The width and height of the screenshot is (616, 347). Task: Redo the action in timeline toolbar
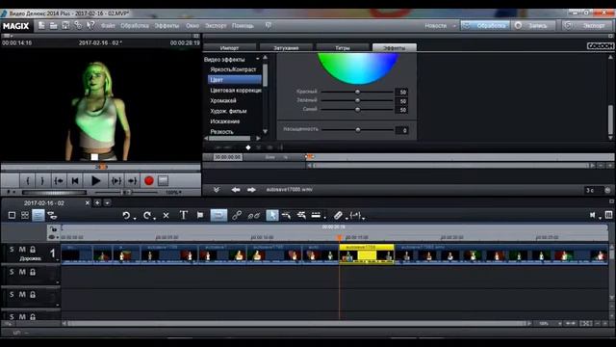click(x=146, y=215)
